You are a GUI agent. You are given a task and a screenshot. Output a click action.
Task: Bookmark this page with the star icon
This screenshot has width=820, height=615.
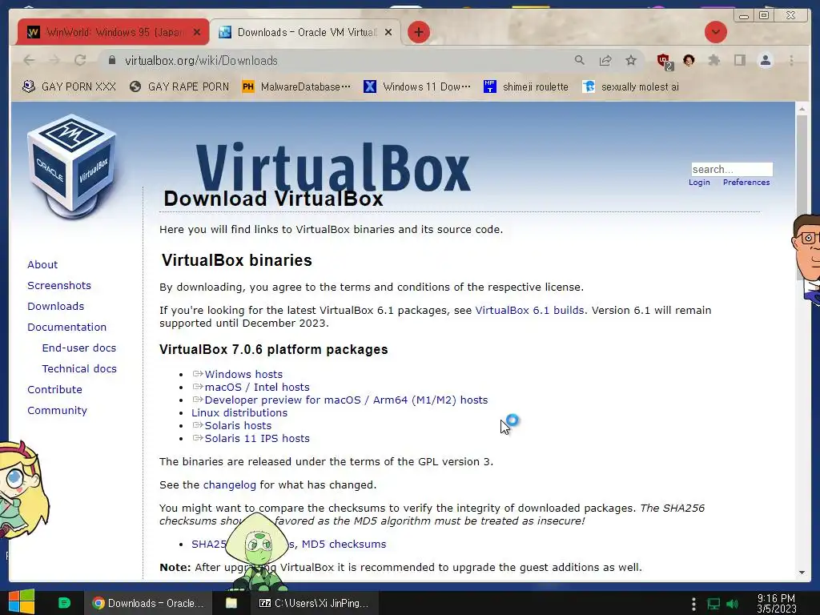tap(631, 61)
